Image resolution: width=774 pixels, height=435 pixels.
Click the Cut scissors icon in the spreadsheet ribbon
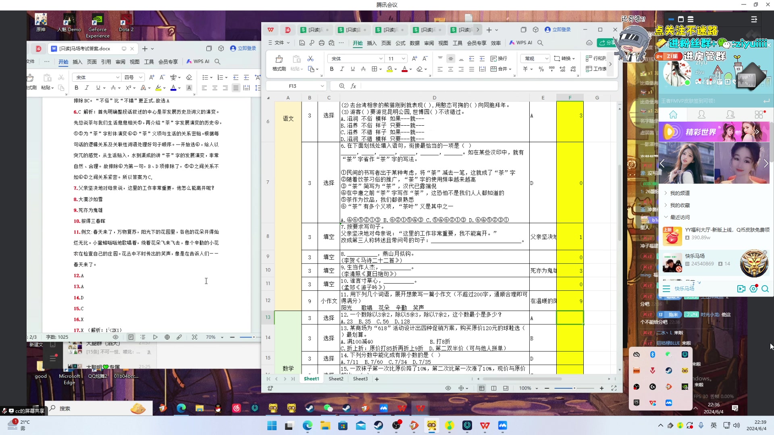point(310,59)
